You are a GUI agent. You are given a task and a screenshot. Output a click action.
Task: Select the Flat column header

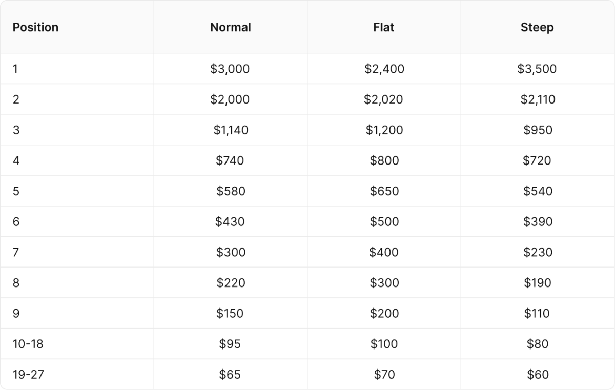point(384,27)
